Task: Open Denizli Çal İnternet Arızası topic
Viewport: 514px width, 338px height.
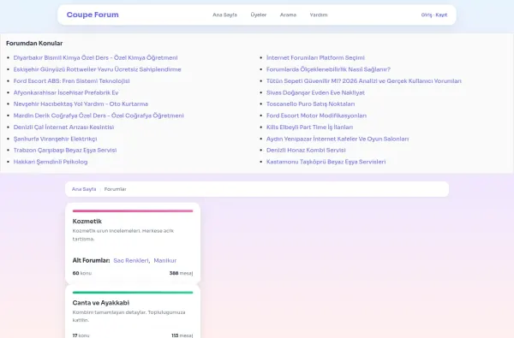Action: click(63, 127)
